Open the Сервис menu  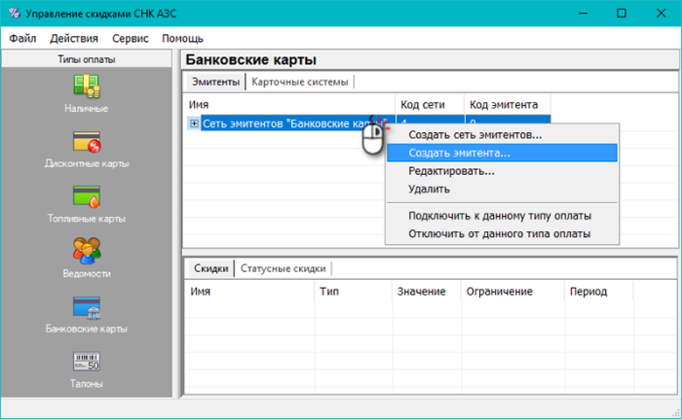coord(131,38)
